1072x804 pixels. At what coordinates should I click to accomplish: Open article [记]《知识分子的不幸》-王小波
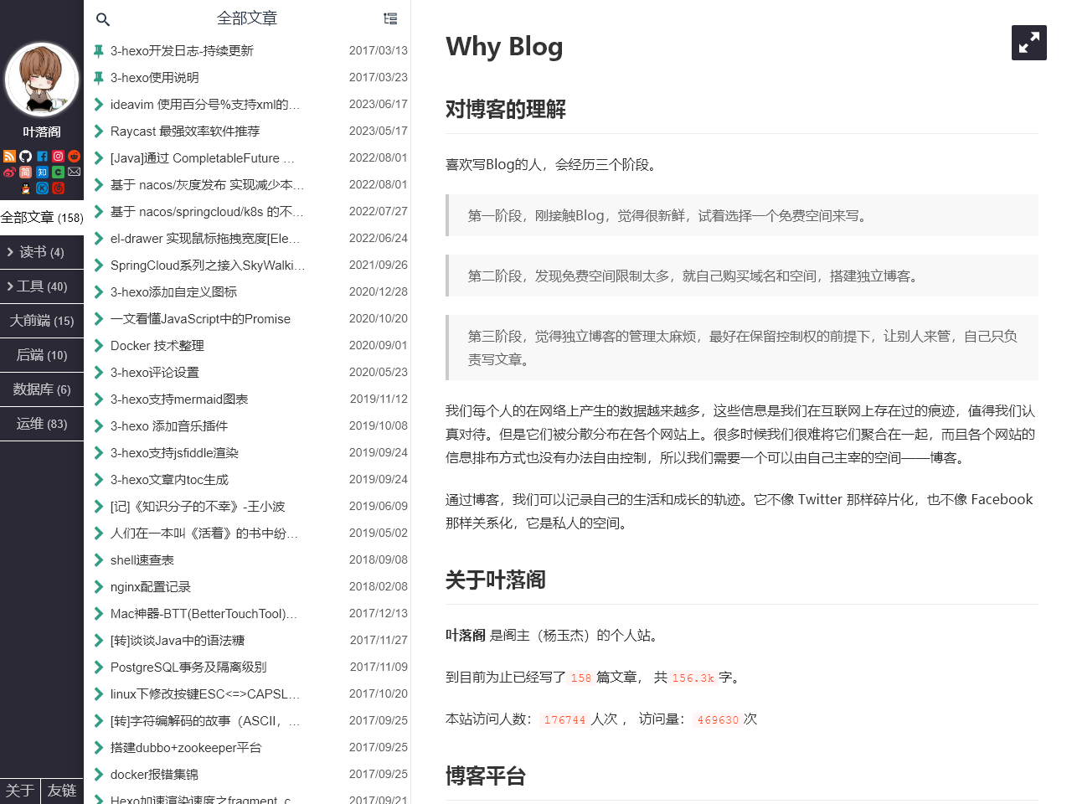198,507
